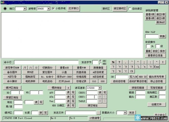Click the Esc key button
The width and height of the screenshot is (169, 122).
(x=157, y=67)
